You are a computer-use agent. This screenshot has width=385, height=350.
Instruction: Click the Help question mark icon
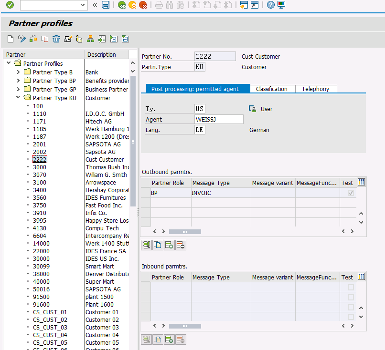pos(271,5)
